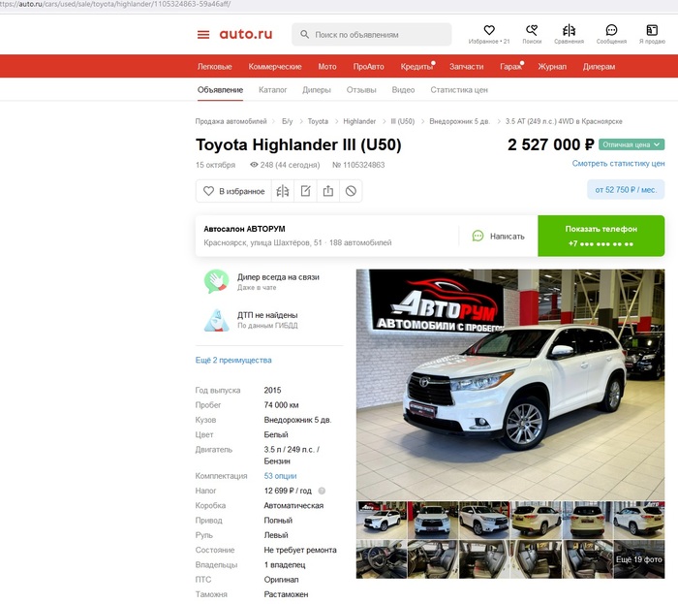Viewport: 678px width, 604px height.
Task: Click the views eye icon
Action: [x=254, y=165]
